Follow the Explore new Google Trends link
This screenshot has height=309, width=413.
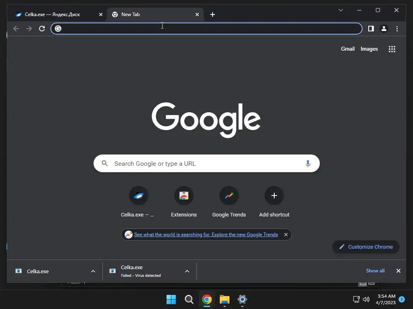click(206, 235)
